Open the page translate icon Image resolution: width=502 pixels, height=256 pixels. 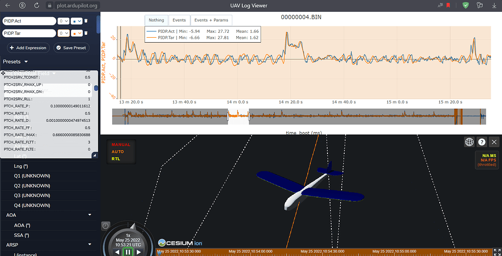(441, 5)
